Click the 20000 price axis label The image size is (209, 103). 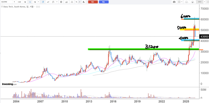click(204, 62)
